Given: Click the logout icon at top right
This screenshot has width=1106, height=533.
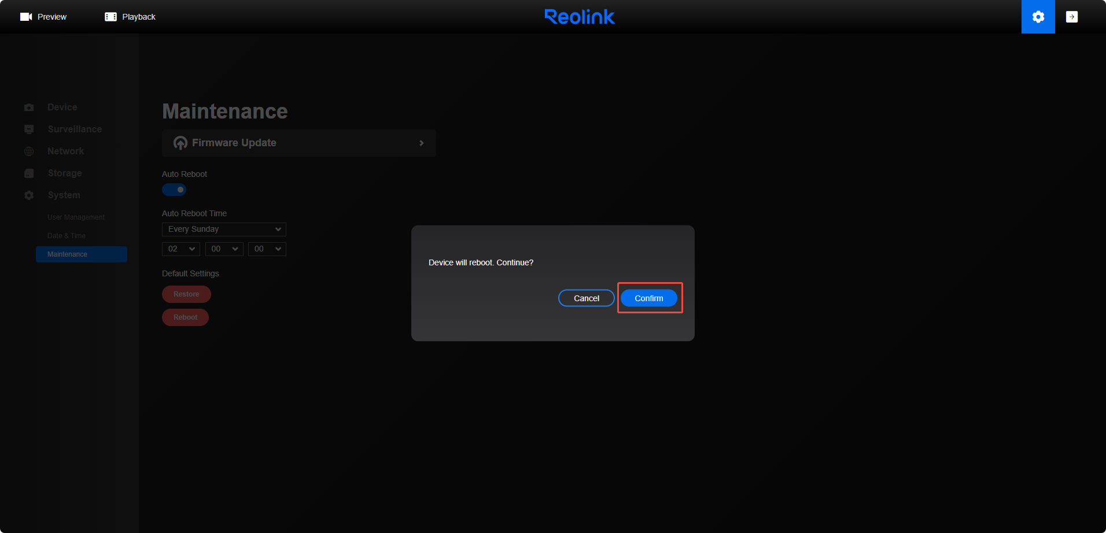Looking at the screenshot, I should (1072, 16).
